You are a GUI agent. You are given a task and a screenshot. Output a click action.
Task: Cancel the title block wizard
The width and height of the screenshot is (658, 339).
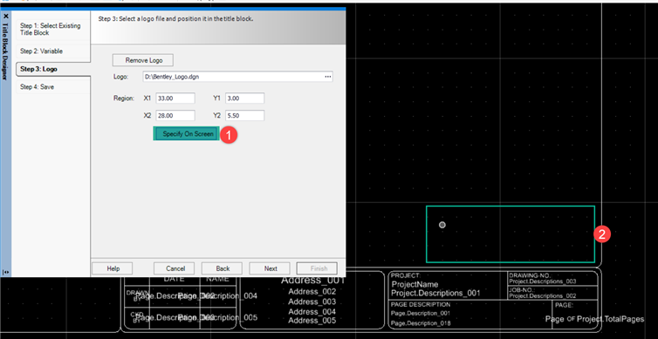point(175,268)
